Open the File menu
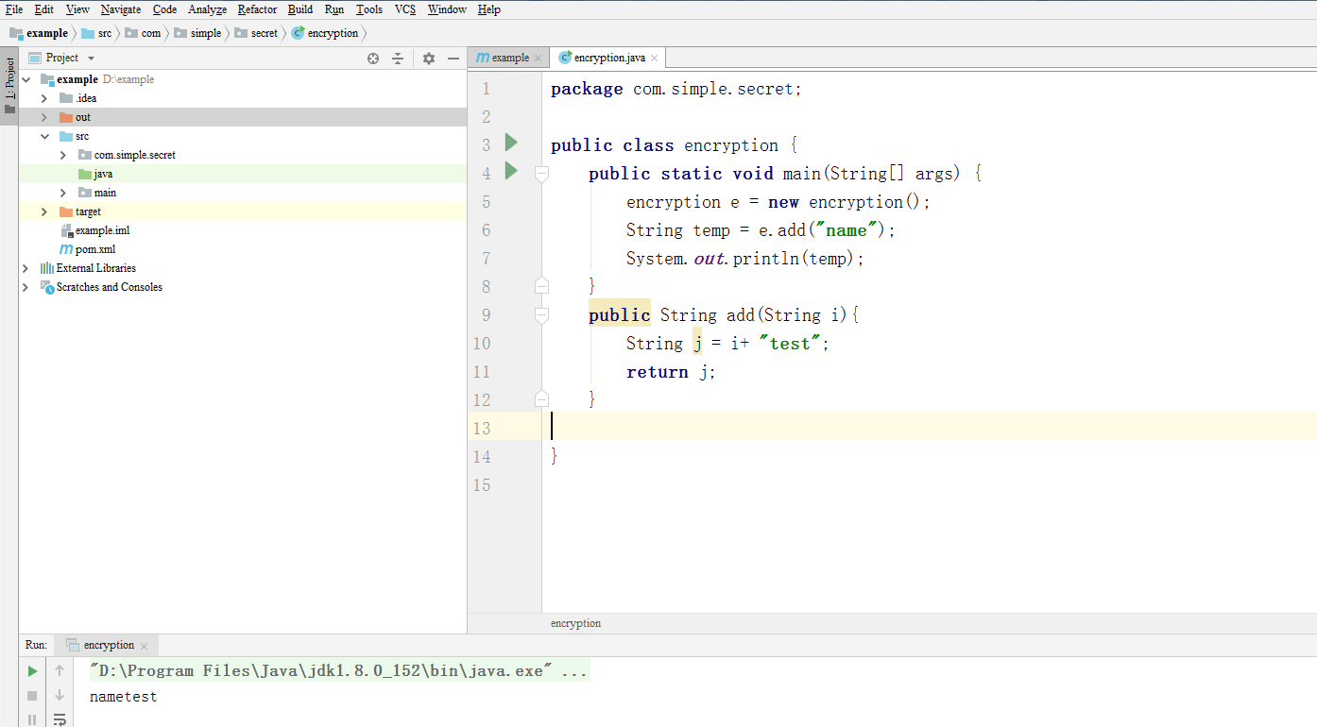 [x=14, y=9]
